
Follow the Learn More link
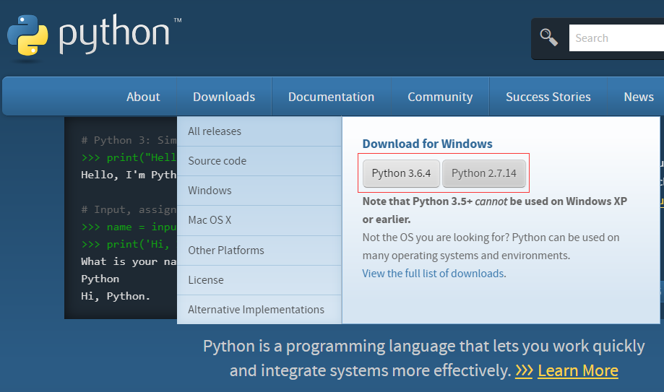577,370
